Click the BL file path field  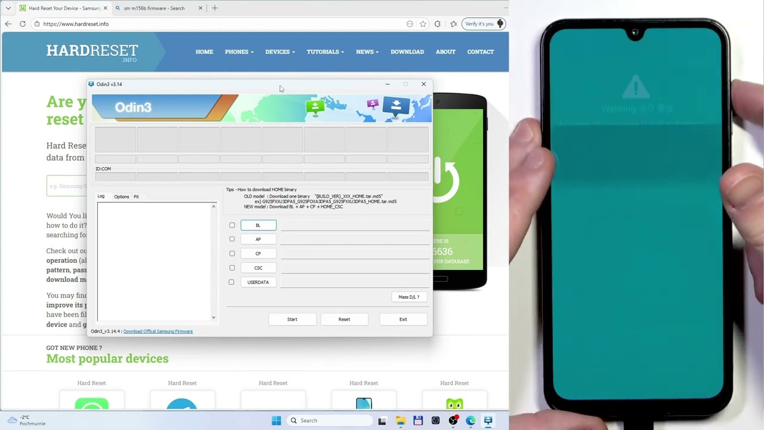[355, 225]
